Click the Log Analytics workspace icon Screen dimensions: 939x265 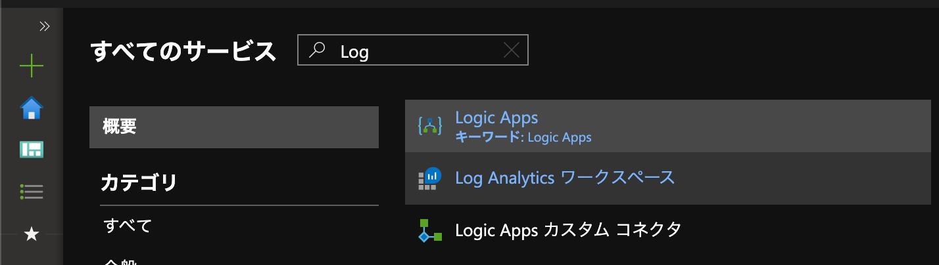(429, 178)
